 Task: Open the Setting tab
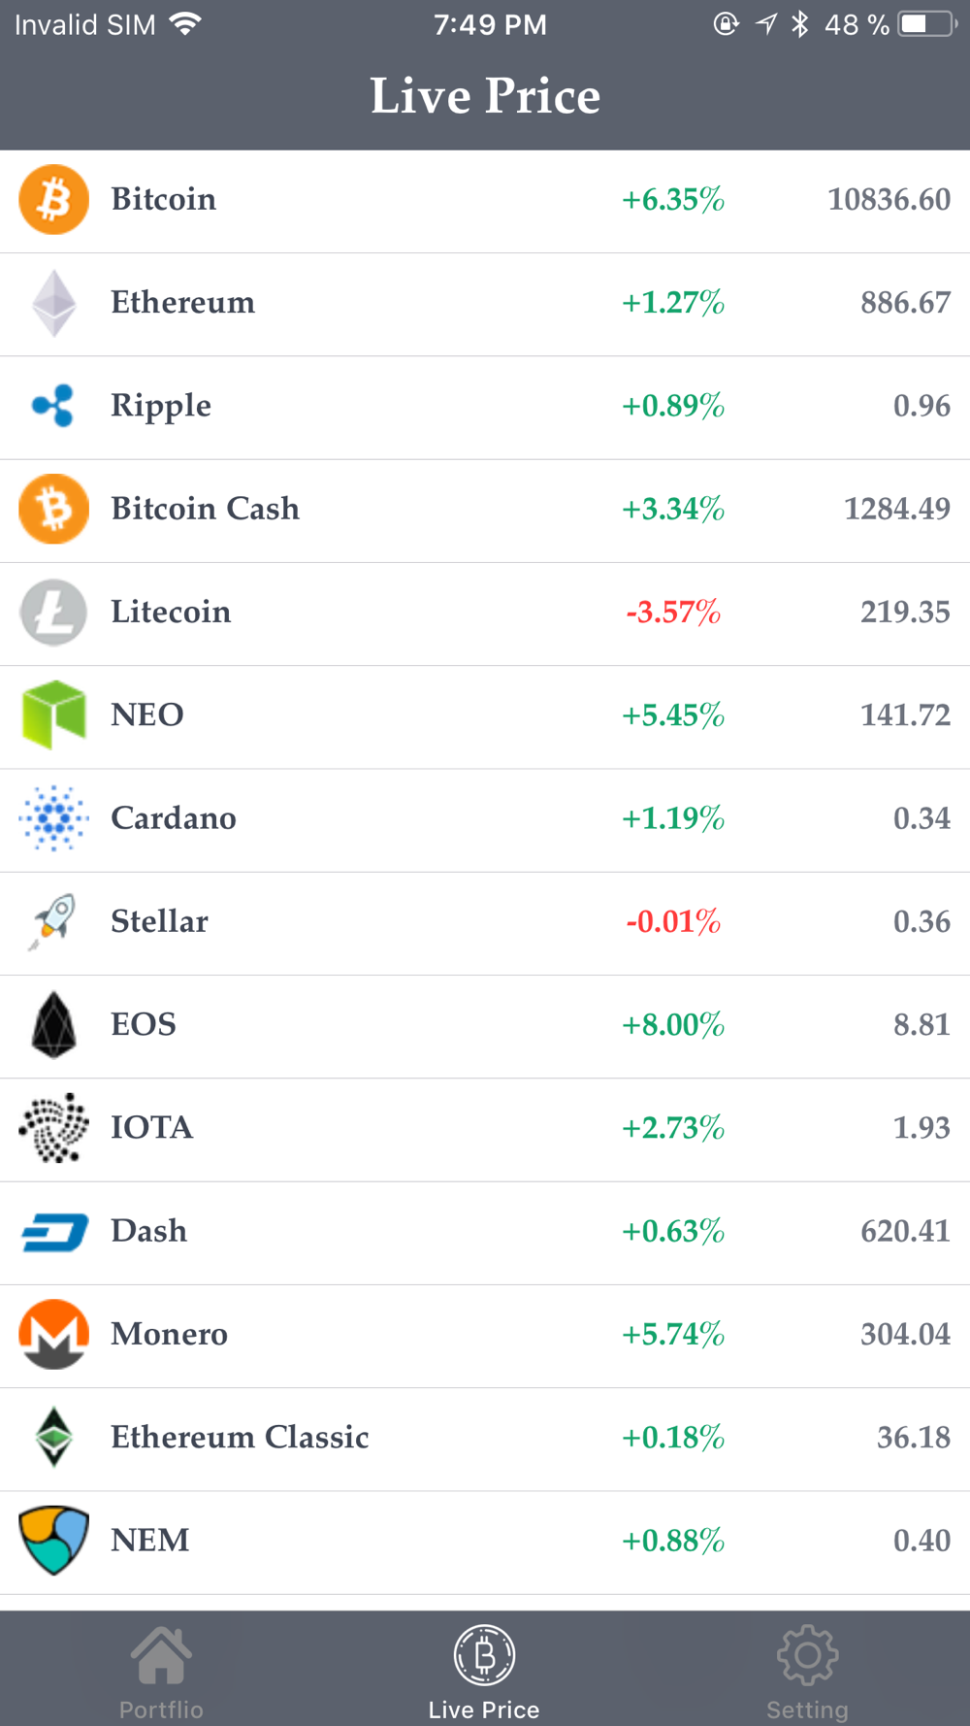tap(807, 1672)
